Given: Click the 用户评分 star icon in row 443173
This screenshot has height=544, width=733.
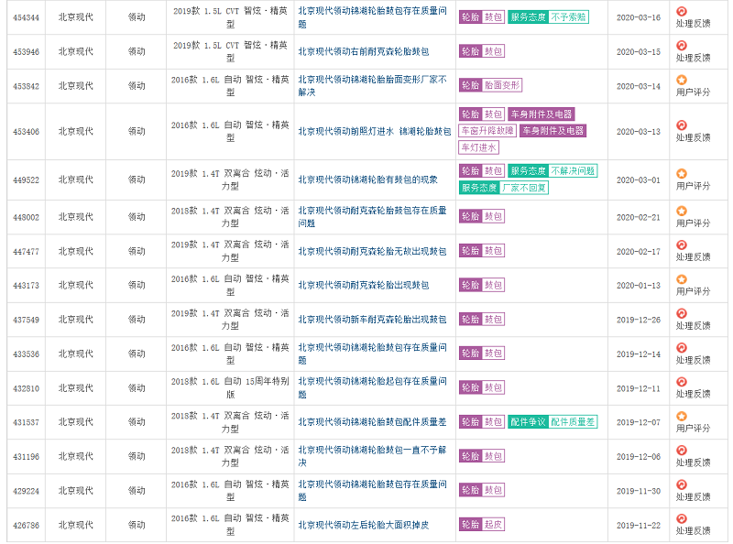Looking at the screenshot, I should point(681,279).
